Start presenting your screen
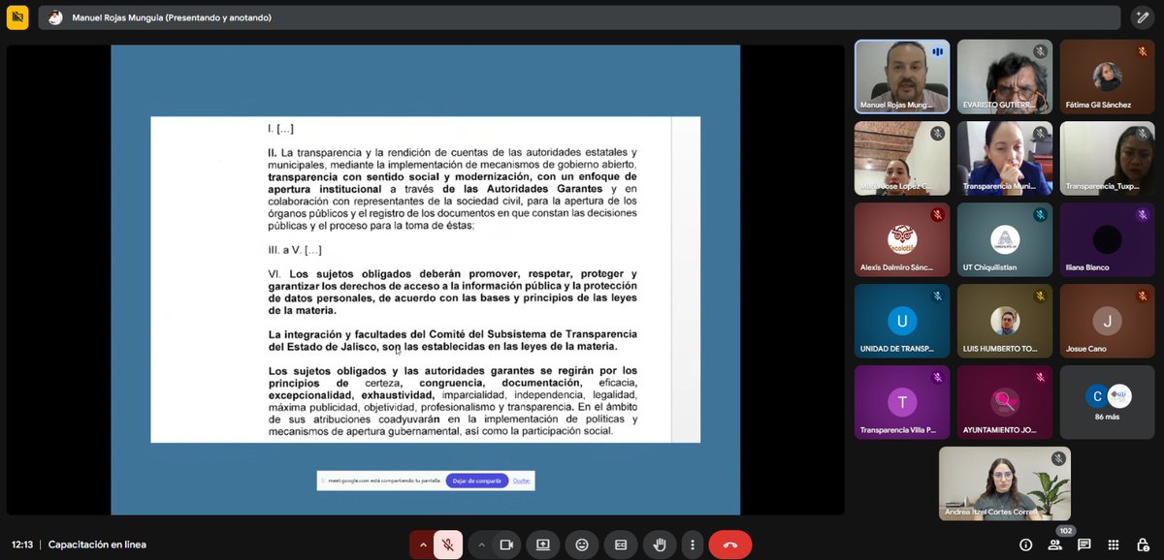Screen dimensions: 1164x560 [x=543, y=544]
